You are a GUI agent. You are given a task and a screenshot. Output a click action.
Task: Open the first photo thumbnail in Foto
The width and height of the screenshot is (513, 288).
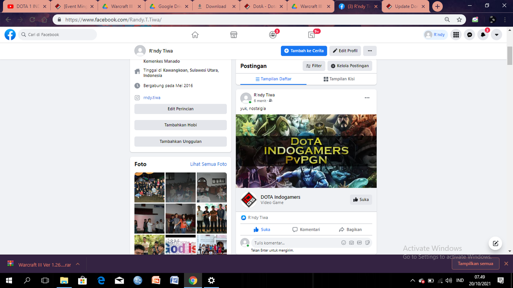point(149,187)
